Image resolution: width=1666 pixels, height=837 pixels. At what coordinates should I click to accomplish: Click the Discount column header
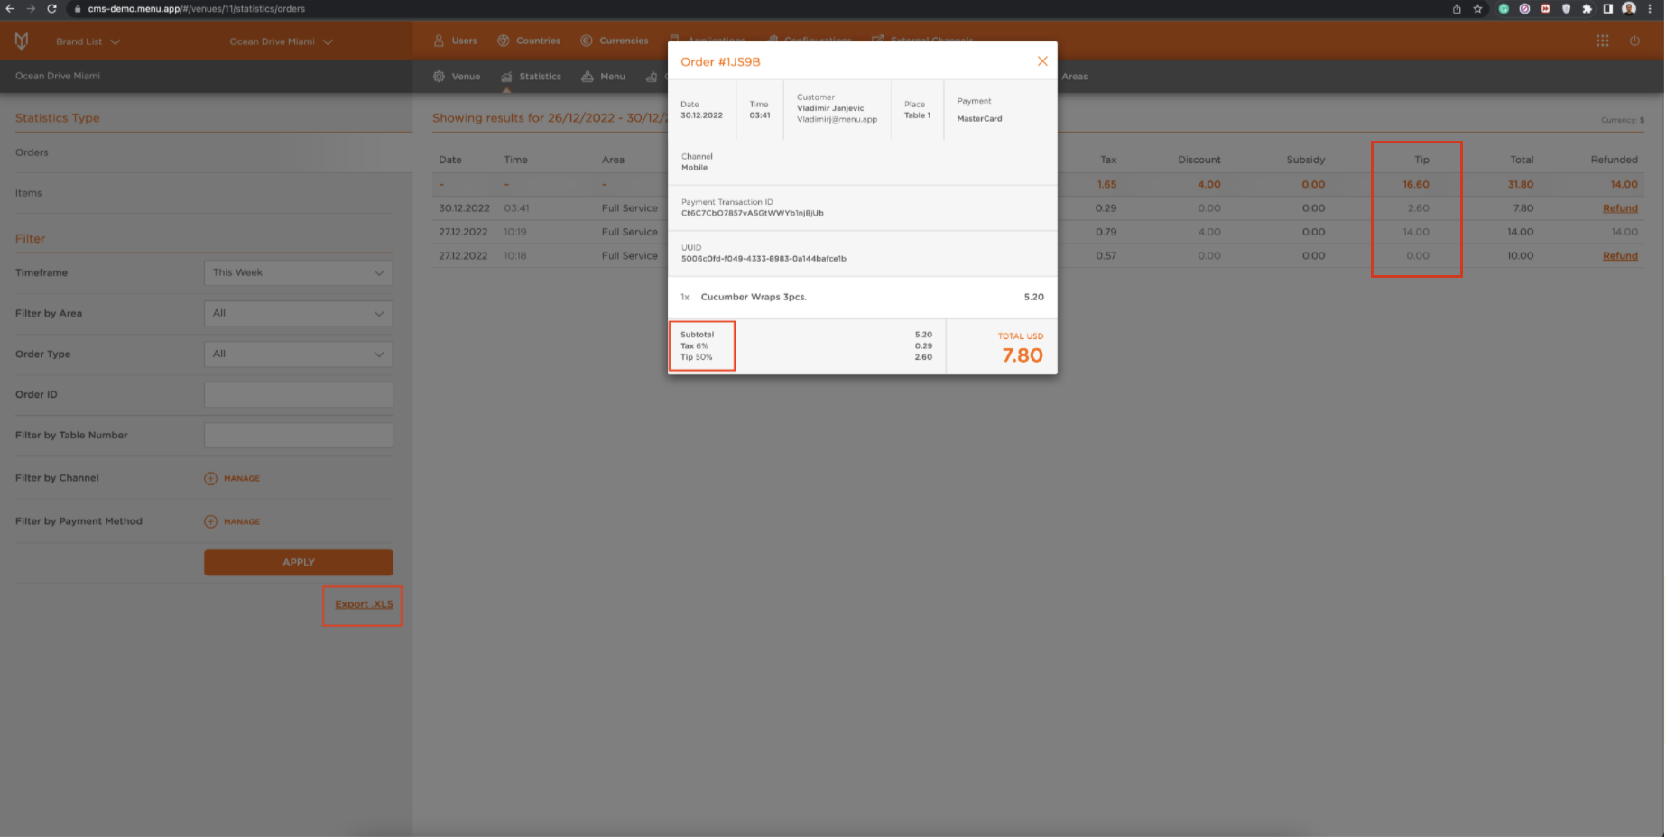(x=1199, y=160)
